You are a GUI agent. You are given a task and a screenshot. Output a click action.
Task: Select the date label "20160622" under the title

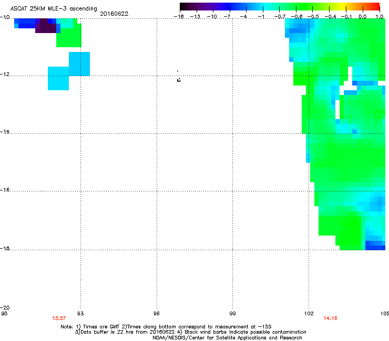click(x=114, y=14)
